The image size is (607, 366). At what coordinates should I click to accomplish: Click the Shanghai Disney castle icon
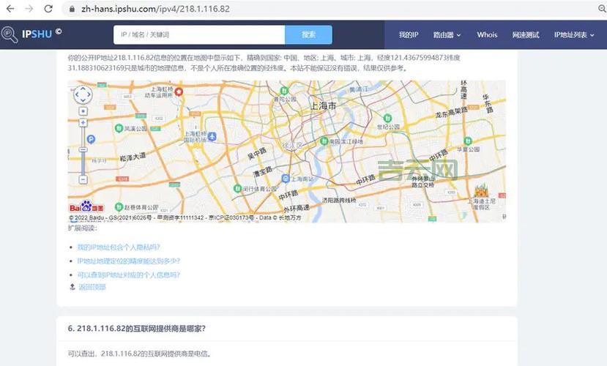point(481,190)
